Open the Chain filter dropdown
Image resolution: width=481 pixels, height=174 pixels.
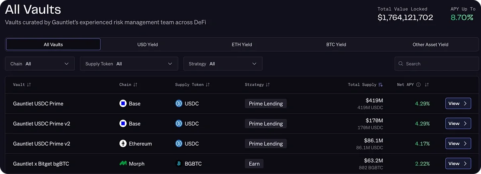40,64
